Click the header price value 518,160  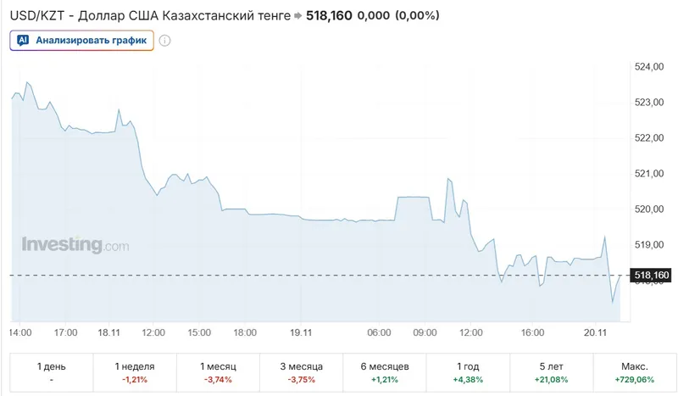(328, 16)
